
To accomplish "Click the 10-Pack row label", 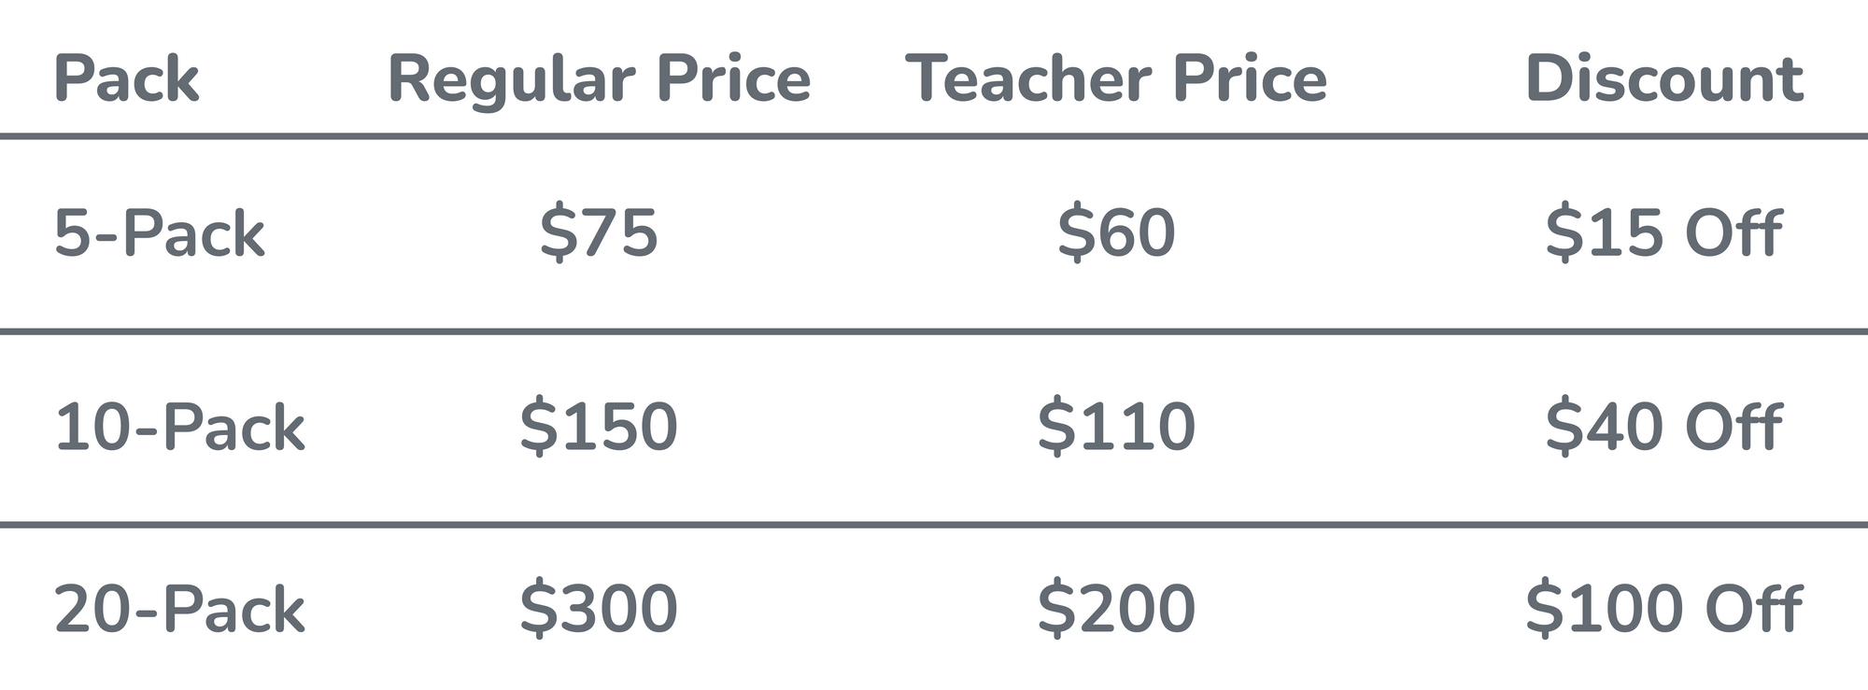I will pyautogui.click(x=179, y=428).
